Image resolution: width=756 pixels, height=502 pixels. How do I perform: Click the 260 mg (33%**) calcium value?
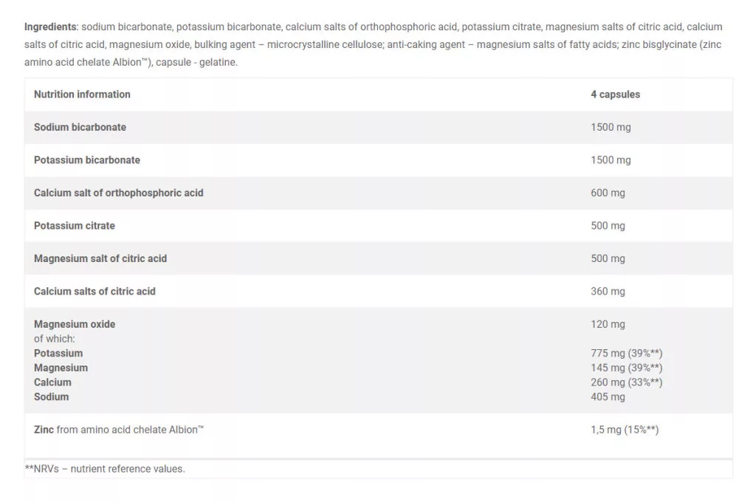[626, 382]
